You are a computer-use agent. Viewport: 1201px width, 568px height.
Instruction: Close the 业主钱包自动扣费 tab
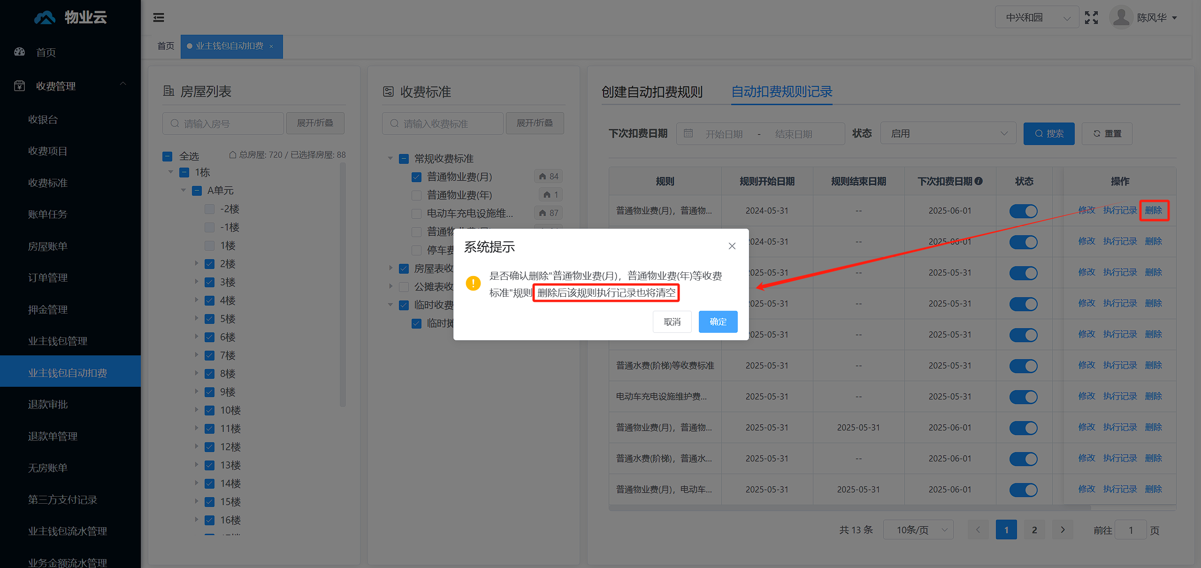[x=271, y=46]
